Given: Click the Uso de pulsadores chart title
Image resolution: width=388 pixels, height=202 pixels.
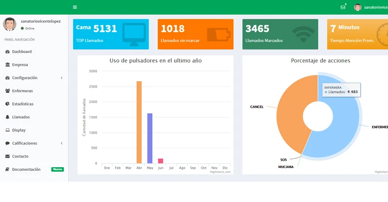Looking at the screenshot, I should [x=155, y=61].
